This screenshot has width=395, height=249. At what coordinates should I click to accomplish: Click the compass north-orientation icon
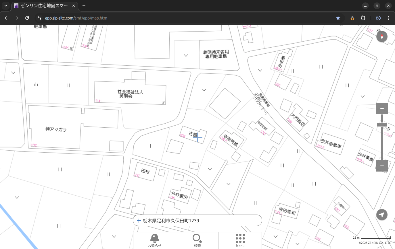[382, 37]
